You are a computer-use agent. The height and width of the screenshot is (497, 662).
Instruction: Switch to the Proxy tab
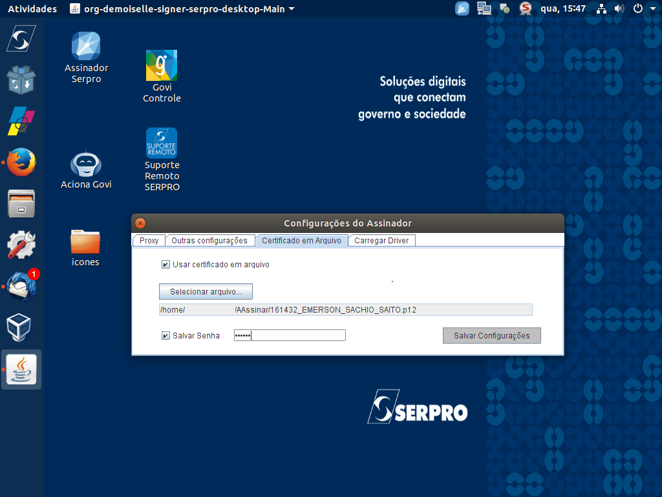point(149,241)
